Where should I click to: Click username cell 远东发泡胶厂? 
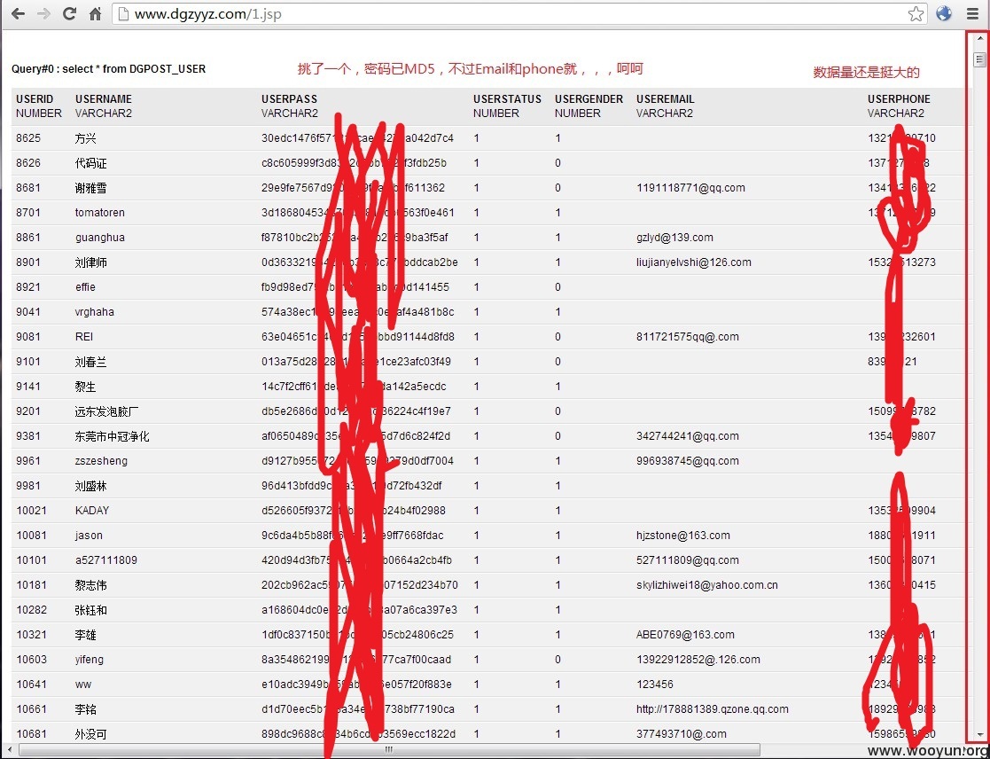tap(106, 411)
